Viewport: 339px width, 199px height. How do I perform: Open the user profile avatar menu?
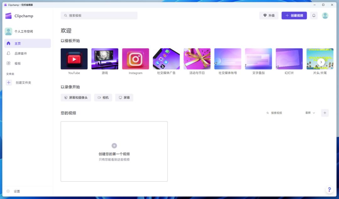point(325,15)
